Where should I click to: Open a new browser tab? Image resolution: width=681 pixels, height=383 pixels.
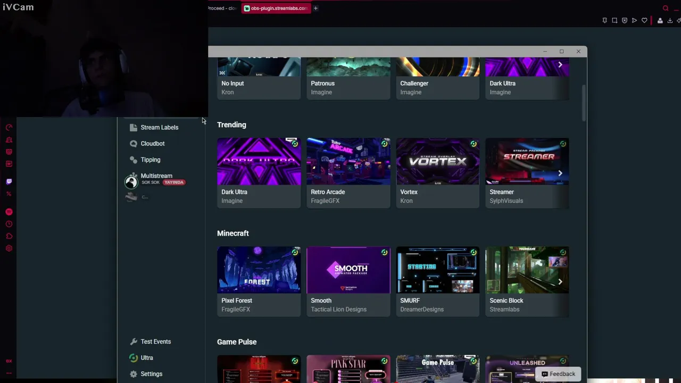click(315, 8)
